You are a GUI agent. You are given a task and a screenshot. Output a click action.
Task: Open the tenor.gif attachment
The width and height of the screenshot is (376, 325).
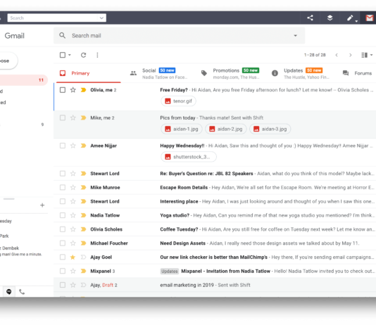pyautogui.click(x=178, y=101)
